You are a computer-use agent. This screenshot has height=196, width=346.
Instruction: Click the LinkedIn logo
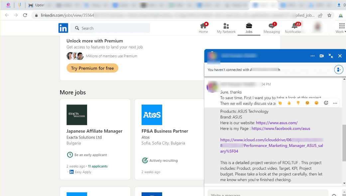click(63, 28)
